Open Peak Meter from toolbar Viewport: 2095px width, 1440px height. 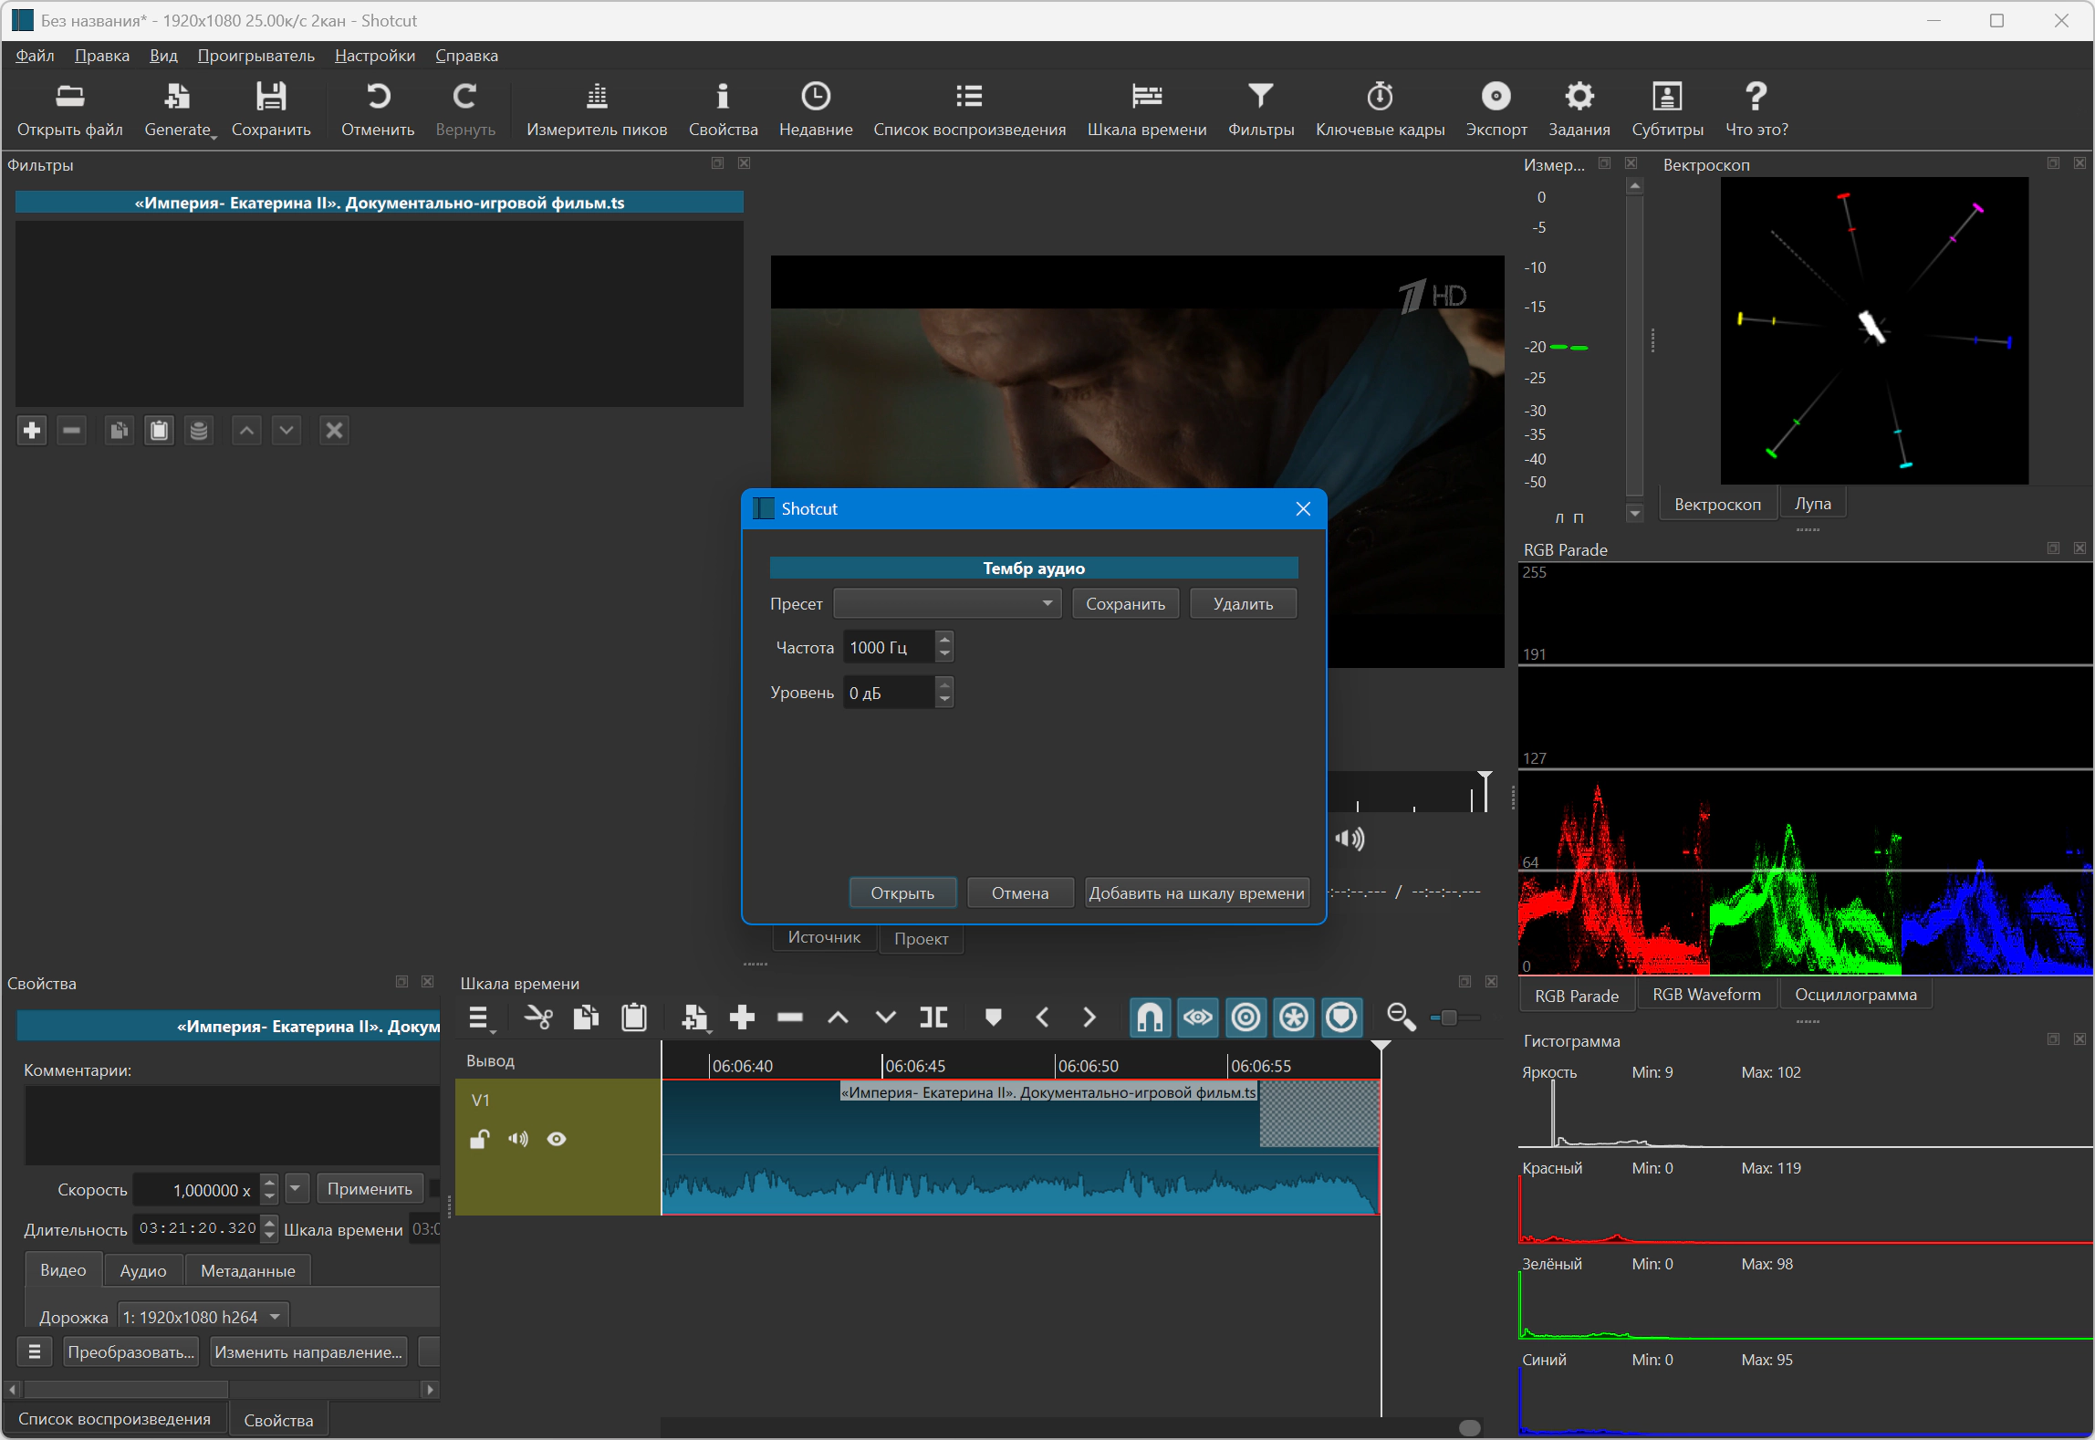pyautogui.click(x=596, y=109)
